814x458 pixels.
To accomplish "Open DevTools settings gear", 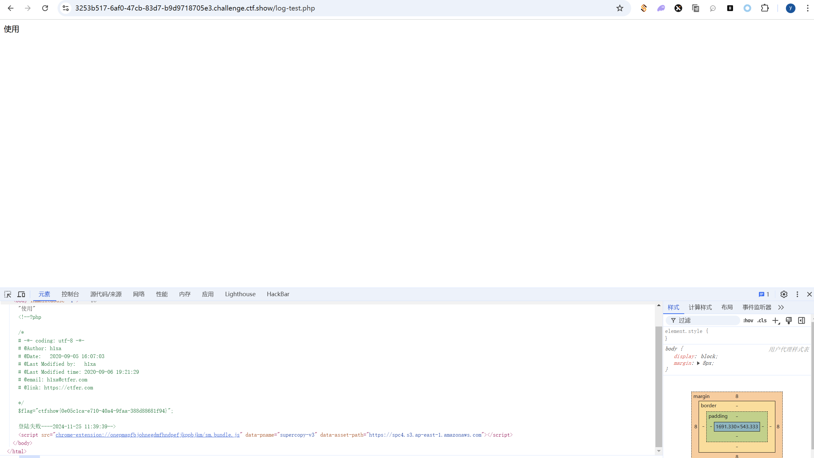I will click(784, 294).
